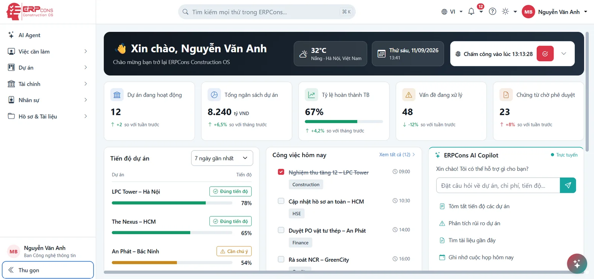Image resolution: width=594 pixels, height=279 pixels.
Task: Click the Chứng từ chờ phê duyệt document icon
Action: tap(506, 95)
